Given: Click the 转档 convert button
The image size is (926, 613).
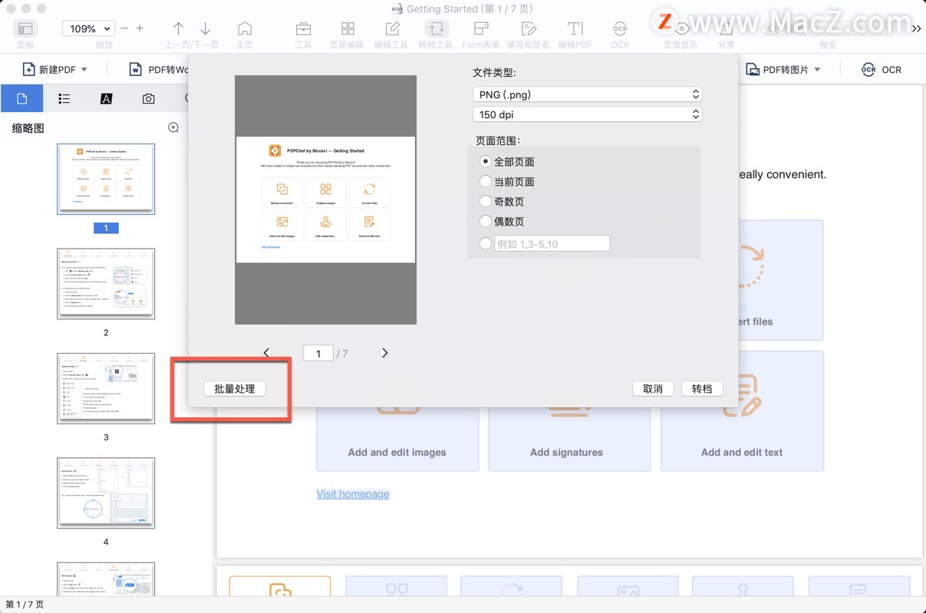Looking at the screenshot, I should pos(702,389).
